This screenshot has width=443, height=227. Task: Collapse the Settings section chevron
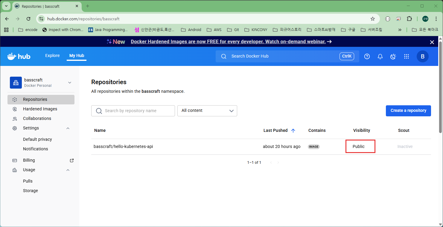pyautogui.click(x=68, y=128)
